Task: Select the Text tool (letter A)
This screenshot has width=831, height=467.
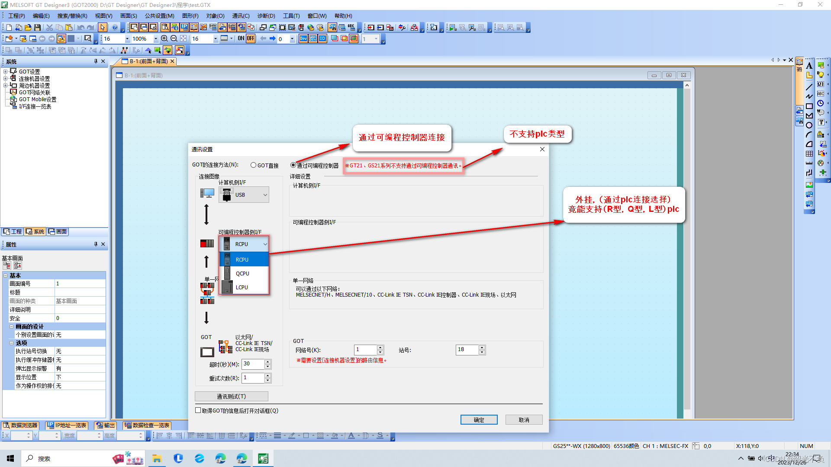Action: pyautogui.click(x=809, y=66)
